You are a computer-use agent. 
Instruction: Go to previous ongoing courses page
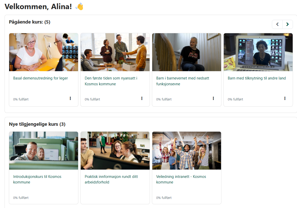click(x=277, y=24)
